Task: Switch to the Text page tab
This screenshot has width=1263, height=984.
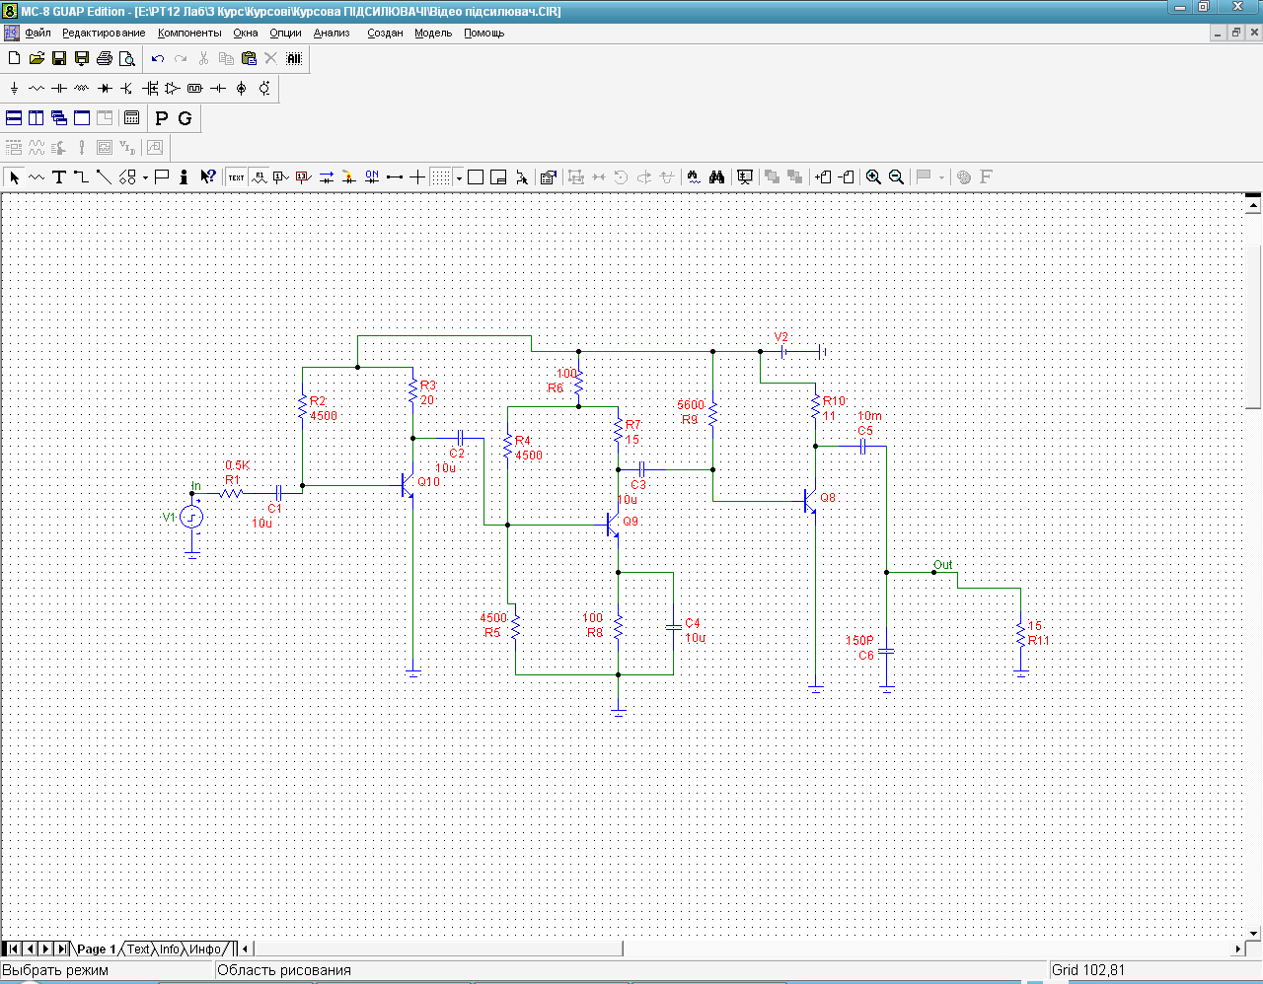Action: [138, 949]
